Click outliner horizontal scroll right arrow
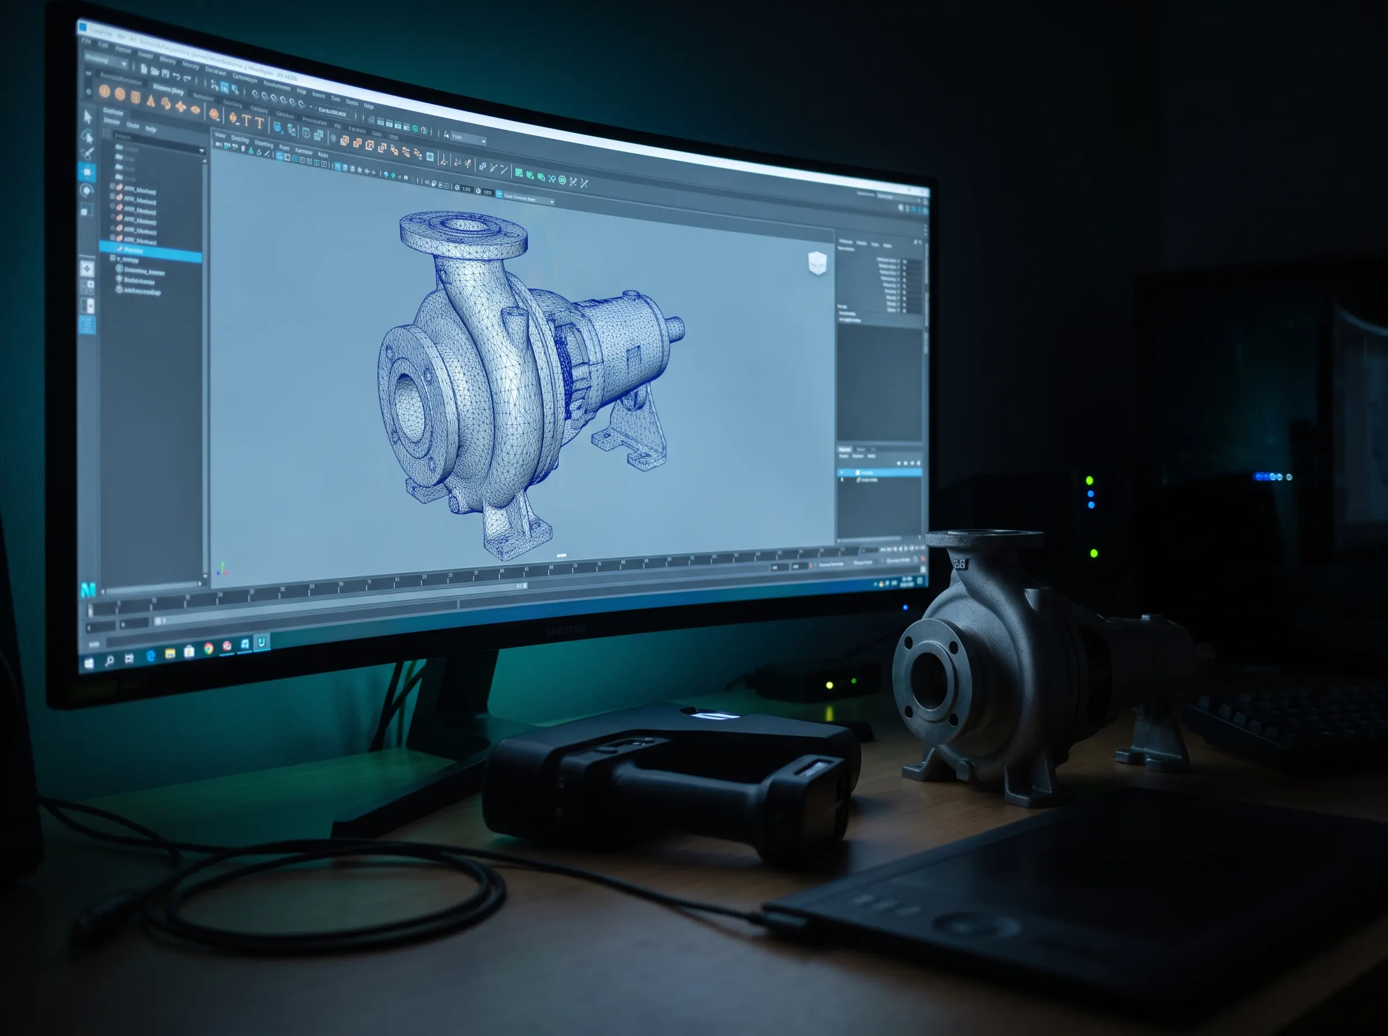This screenshot has height=1036, width=1388. pos(200,584)
